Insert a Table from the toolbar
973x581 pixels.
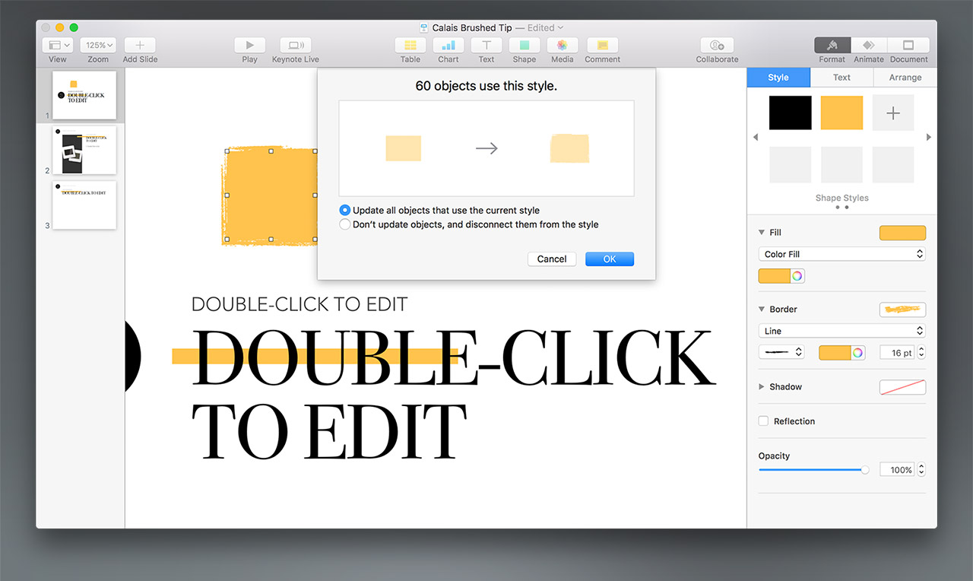(x=410, y=46)
